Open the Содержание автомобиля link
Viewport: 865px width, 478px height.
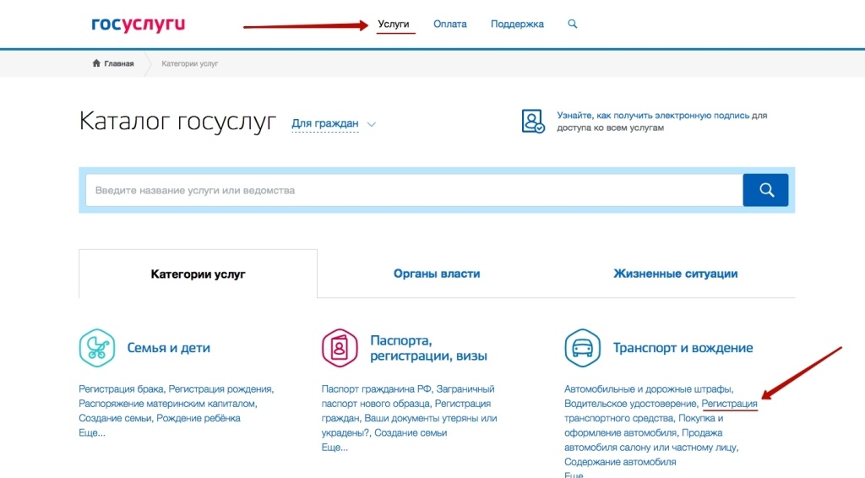coord(620,462)
